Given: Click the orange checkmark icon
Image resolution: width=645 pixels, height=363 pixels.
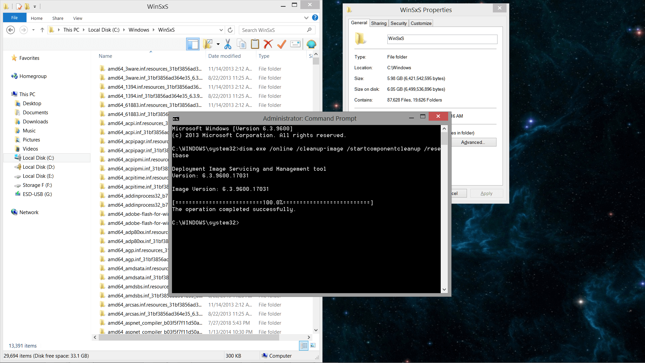Looking at the screenshot, I should click(x=282, y=44).
